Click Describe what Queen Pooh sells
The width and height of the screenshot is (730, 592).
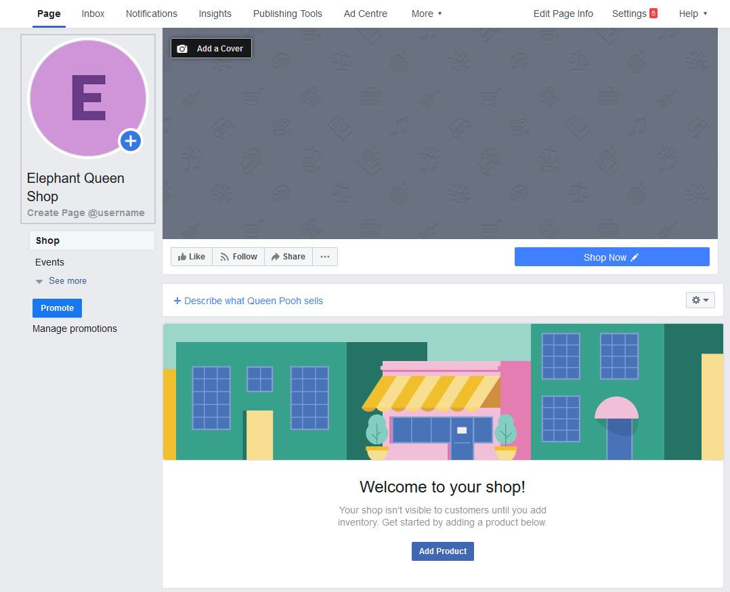pos(248,301)
